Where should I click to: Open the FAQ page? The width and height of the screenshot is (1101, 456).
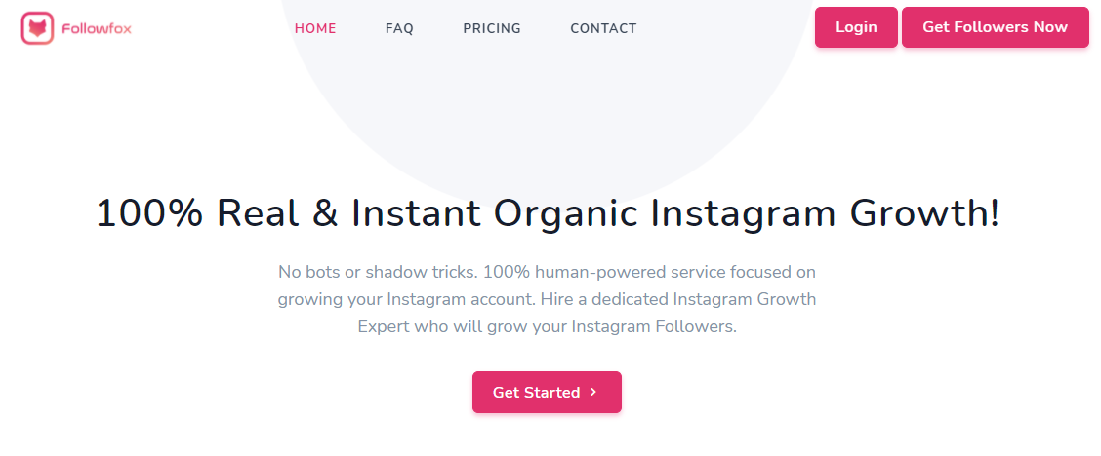pos(399,28)
